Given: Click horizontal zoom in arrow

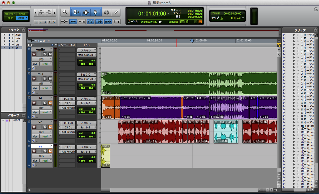Looking at the screenshot, I should [54, 12].
